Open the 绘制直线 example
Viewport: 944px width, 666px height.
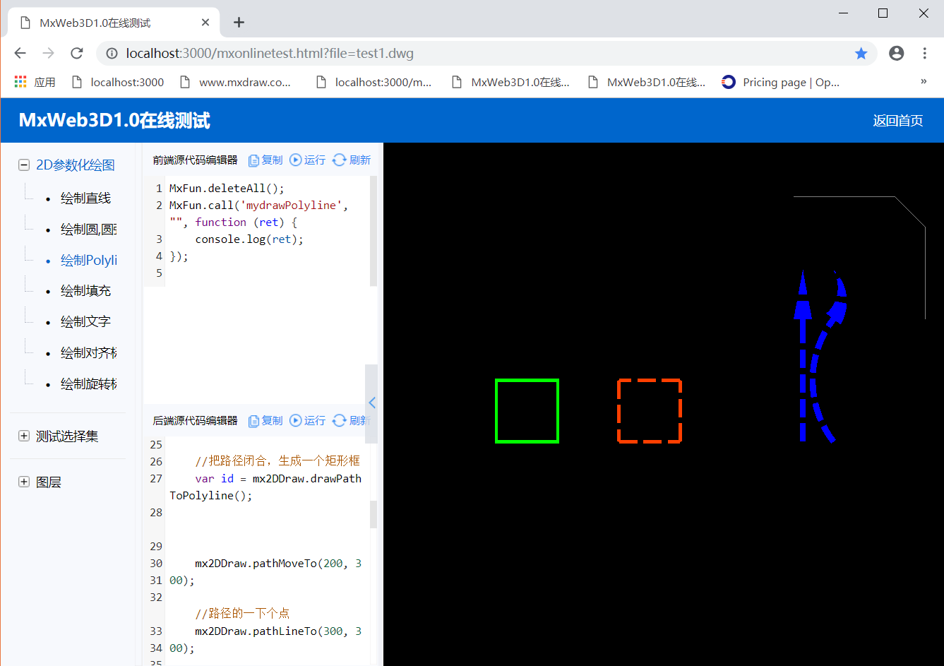click(85, 198)
